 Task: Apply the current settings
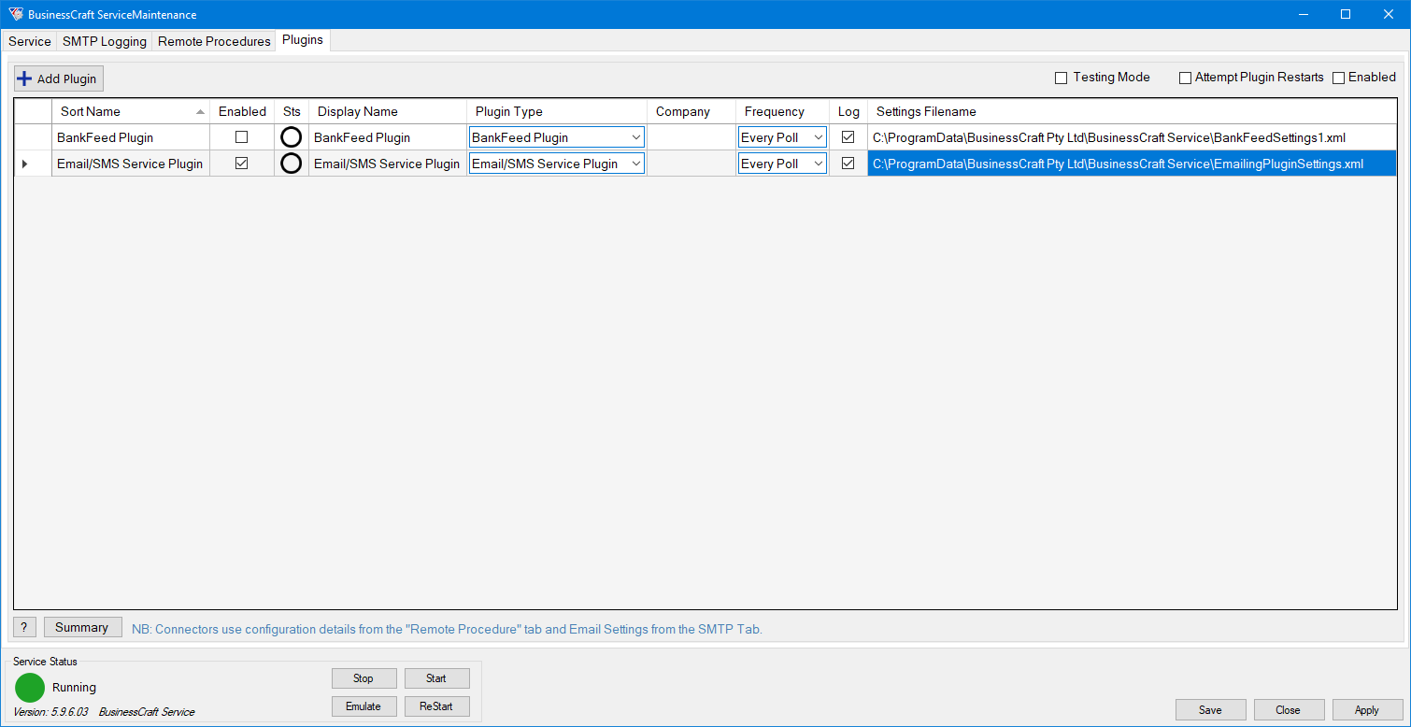tap(1367, 710)
